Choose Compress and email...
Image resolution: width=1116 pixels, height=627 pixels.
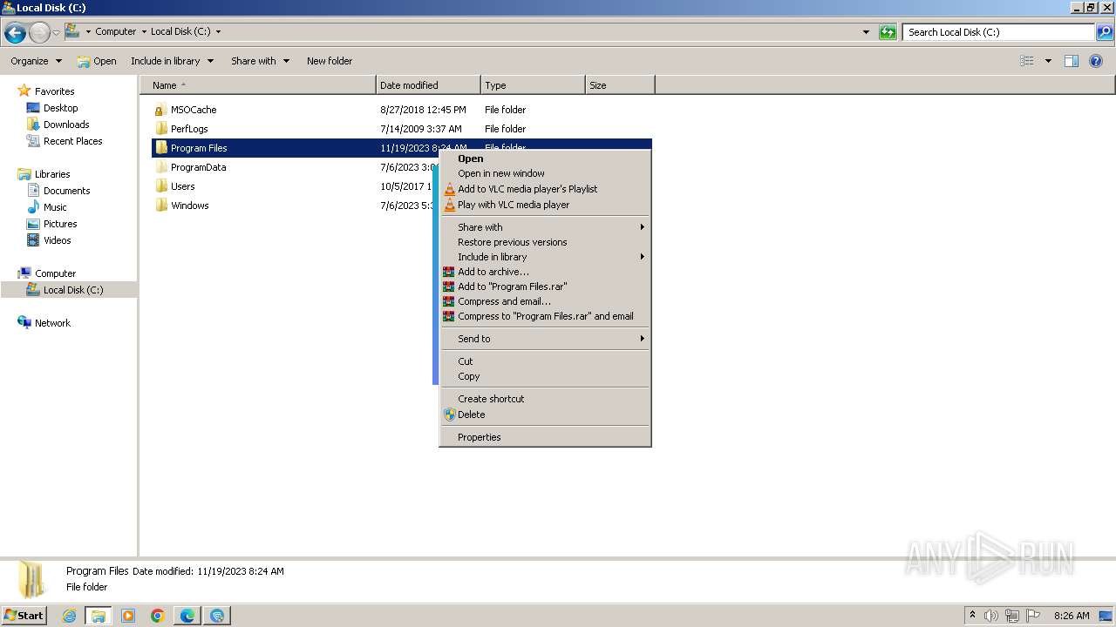[546, 301]
